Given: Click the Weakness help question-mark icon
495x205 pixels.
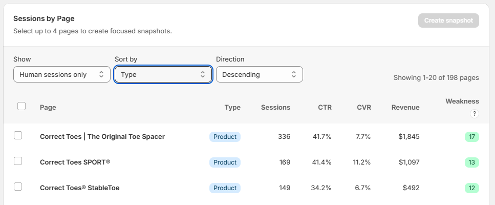Looking at the screenshot, I should (x=474, y=114).
